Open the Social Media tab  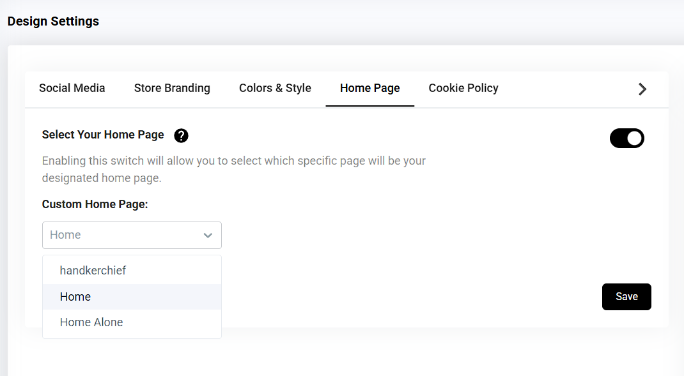(72, 88)
